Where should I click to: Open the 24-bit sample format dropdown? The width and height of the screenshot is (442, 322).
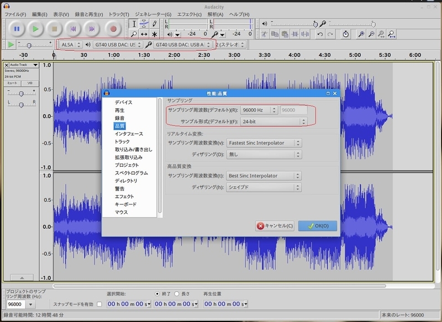[x=273, y=122]
